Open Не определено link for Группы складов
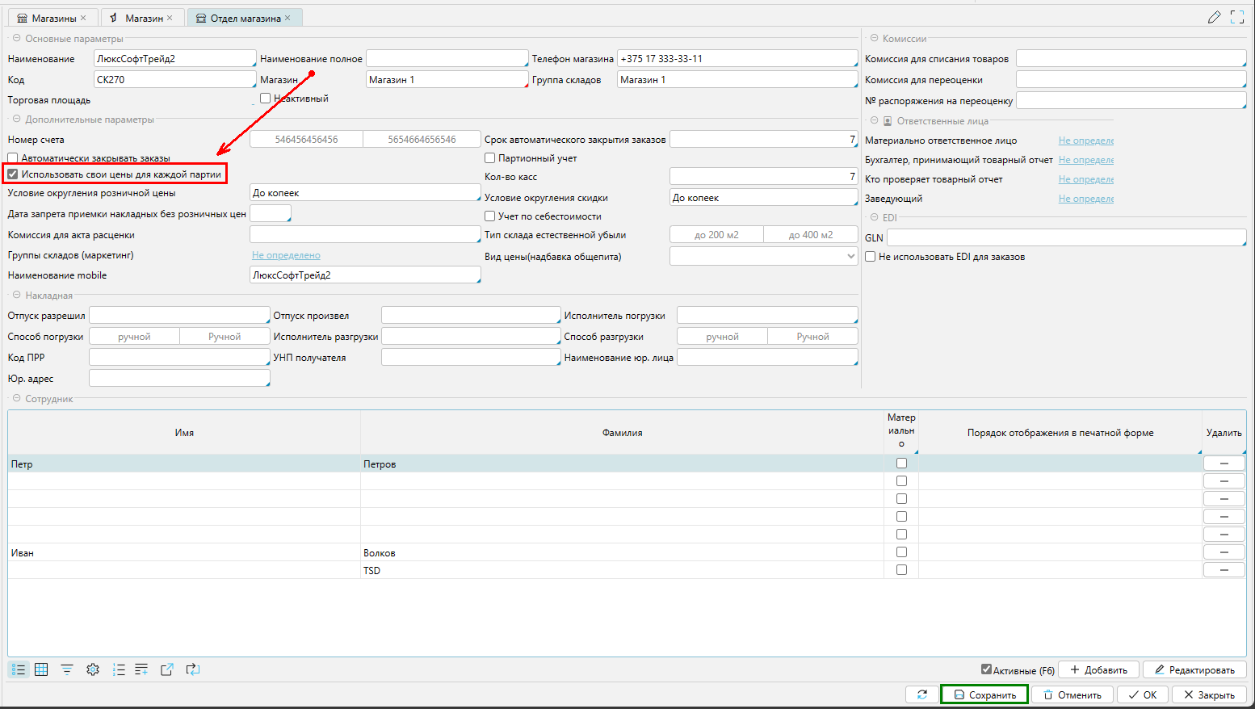Viewport: 1255px width, 709px height. click(286, 255)
